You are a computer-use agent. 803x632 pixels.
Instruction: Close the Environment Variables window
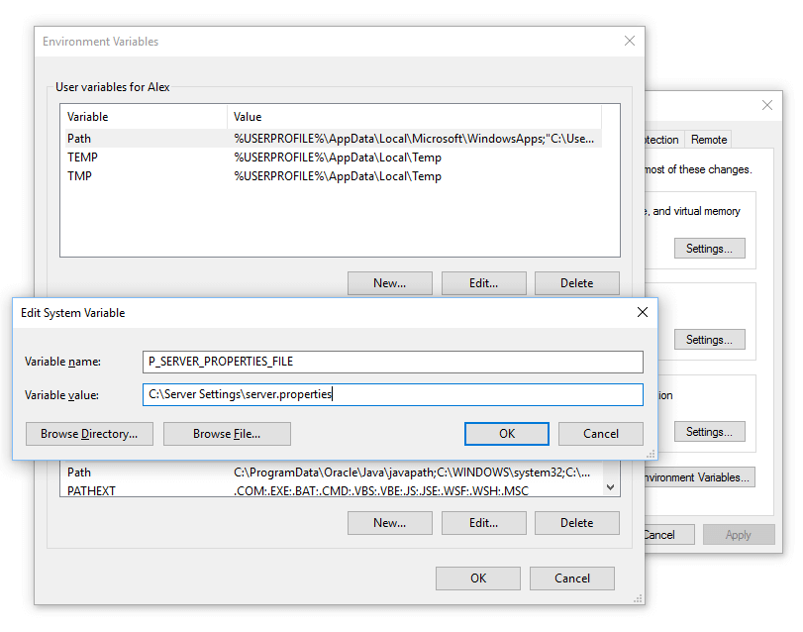629,42
